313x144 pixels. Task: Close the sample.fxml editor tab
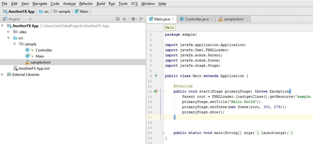[x=246, y=19]
